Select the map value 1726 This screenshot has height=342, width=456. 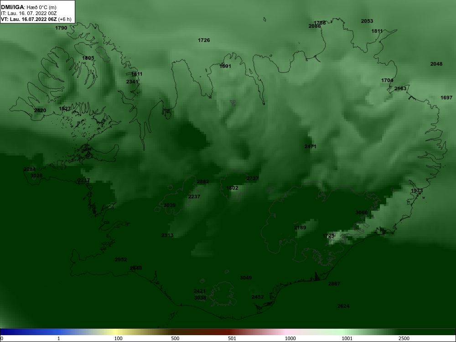204,40
